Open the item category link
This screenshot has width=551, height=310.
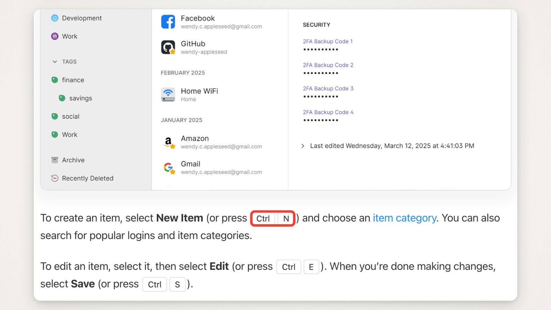pos(405,218)
